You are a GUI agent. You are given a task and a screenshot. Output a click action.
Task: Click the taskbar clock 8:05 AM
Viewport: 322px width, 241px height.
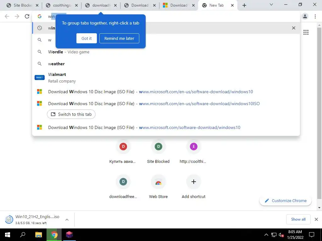point(295,235)
